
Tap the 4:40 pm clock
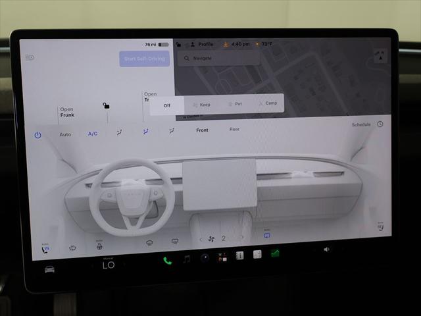[240, 44]
